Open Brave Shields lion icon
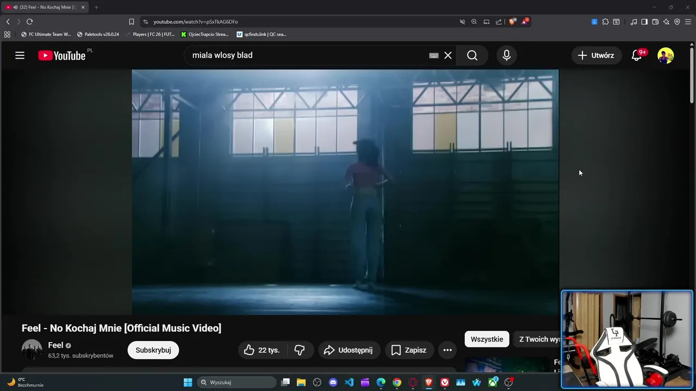 click(512, 22)
